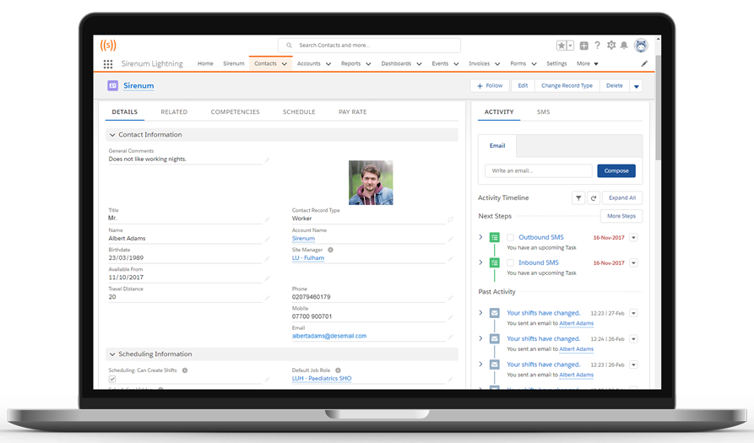Open the Notifications bell icon

coord(624,46)
